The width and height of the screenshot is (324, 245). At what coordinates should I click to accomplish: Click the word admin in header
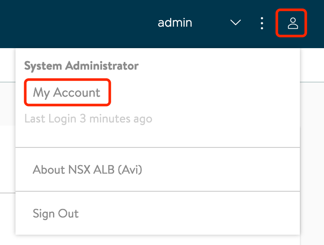175,23
